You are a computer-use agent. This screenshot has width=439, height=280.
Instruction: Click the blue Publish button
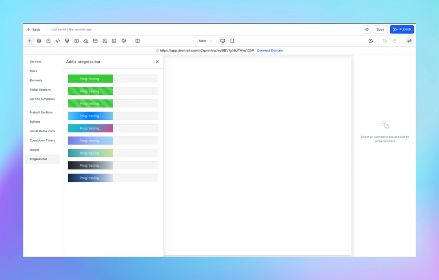click(402, 30)
